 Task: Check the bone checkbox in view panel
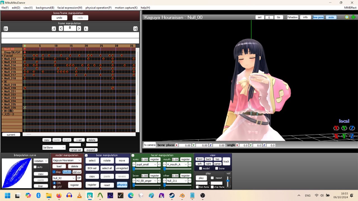[216, 168]
